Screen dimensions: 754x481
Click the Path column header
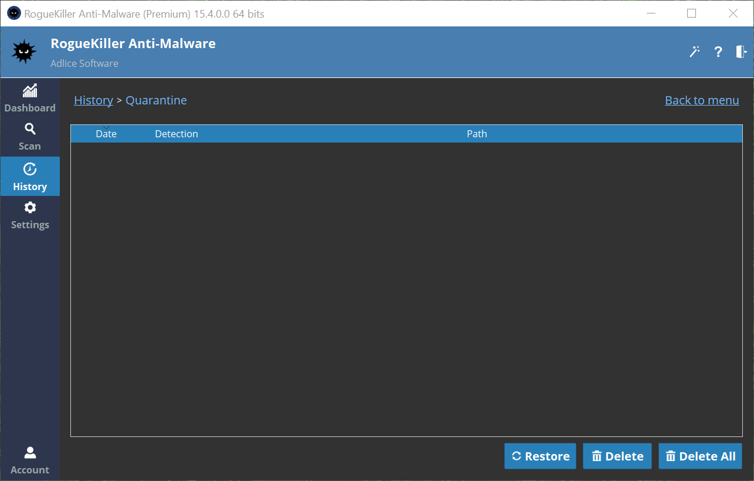click(x=477, y=134)
